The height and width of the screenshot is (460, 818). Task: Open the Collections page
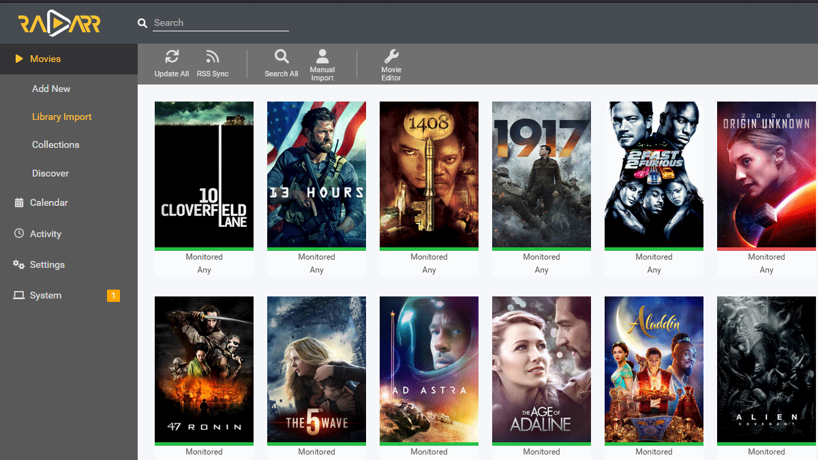[x=56, y=144]
